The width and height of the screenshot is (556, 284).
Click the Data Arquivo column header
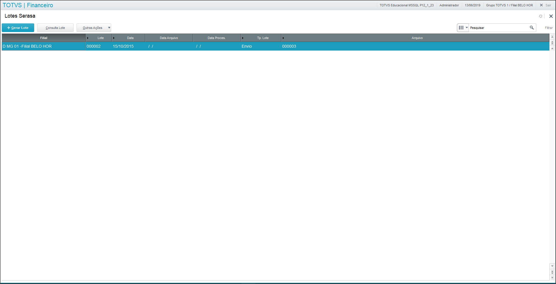[x=169, y=38]
